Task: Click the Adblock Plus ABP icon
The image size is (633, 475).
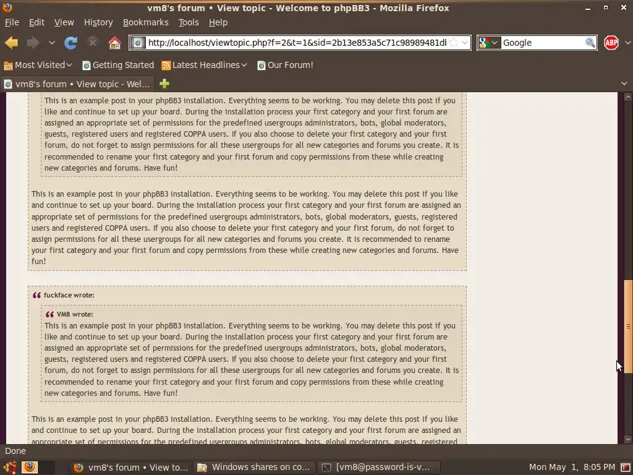Action: coord(611,43)
